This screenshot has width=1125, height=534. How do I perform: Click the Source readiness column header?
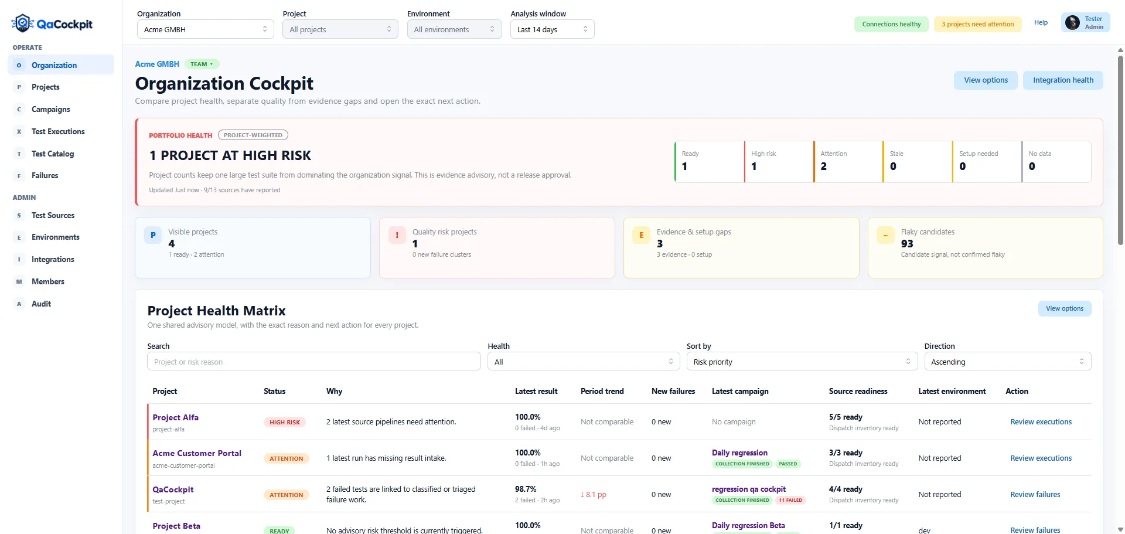pos(858,391)
